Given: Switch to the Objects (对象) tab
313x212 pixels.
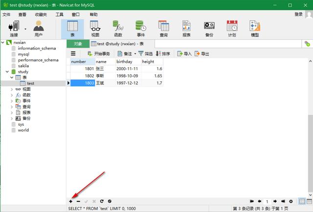Looking at the screenshot, I should [78, 44].
